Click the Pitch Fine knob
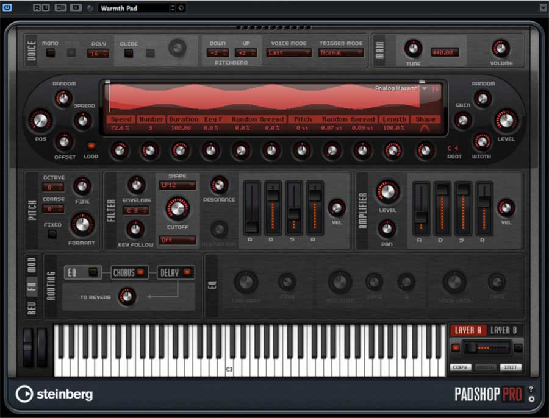This screenshot has width=549, height=418. pyautogui.click(x=82, y=186)
